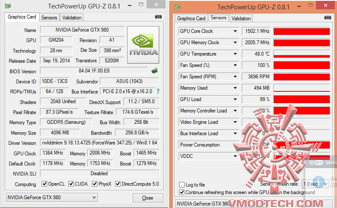337x208 pixels.
Task: Click the Bus Width 256 Bit value
Action: pyautogui.click(x=141, y=122)
